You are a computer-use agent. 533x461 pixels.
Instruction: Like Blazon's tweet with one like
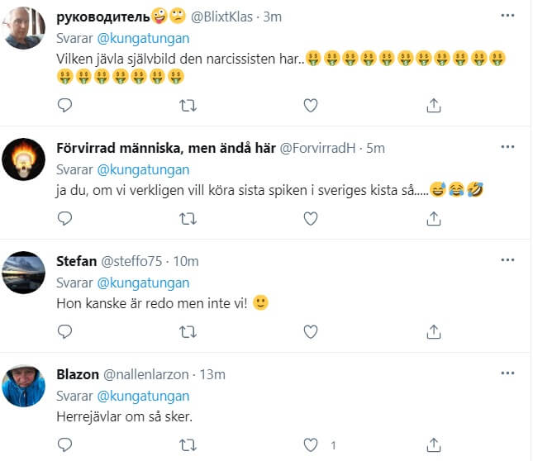tap(311, 444)
